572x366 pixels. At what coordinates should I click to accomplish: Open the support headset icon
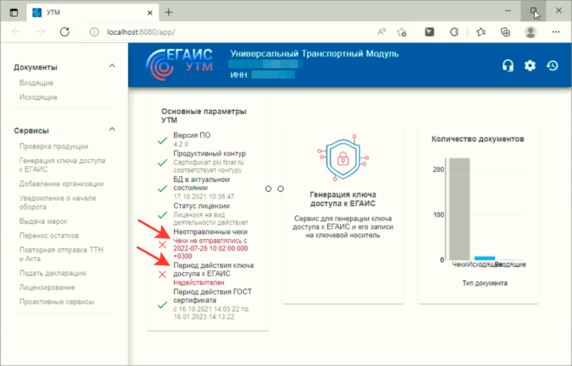[508, 66]
